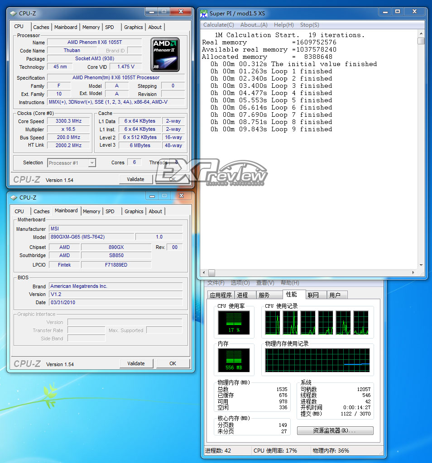The width and height of the screenshot is (432, 463).
Task: Click Validate in the Mainboard CPU-Z window
Action: click(x=136, y=363)
